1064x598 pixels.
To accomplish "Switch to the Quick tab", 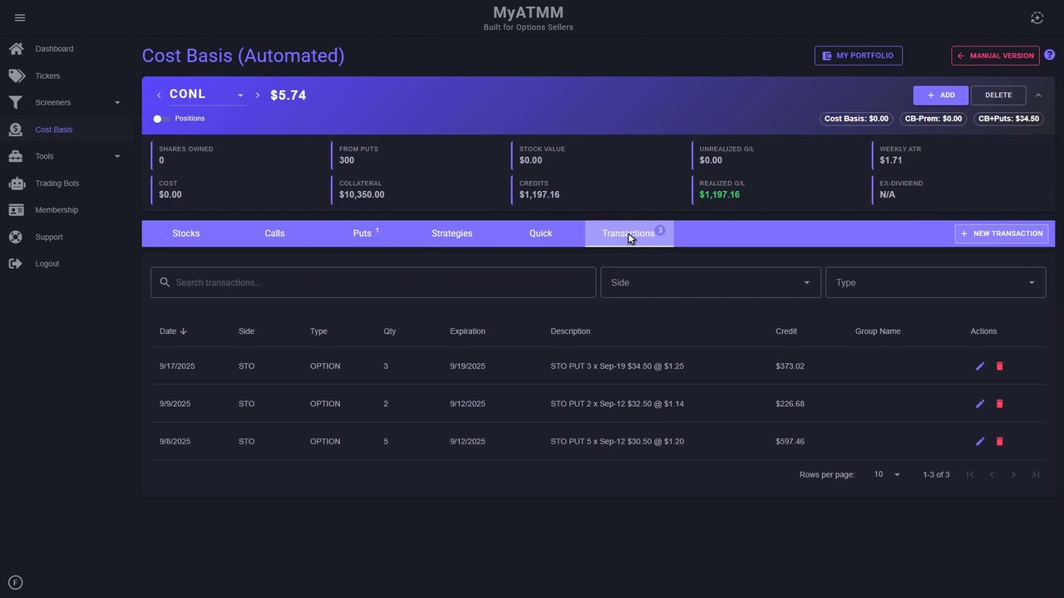I will point(540,233).
